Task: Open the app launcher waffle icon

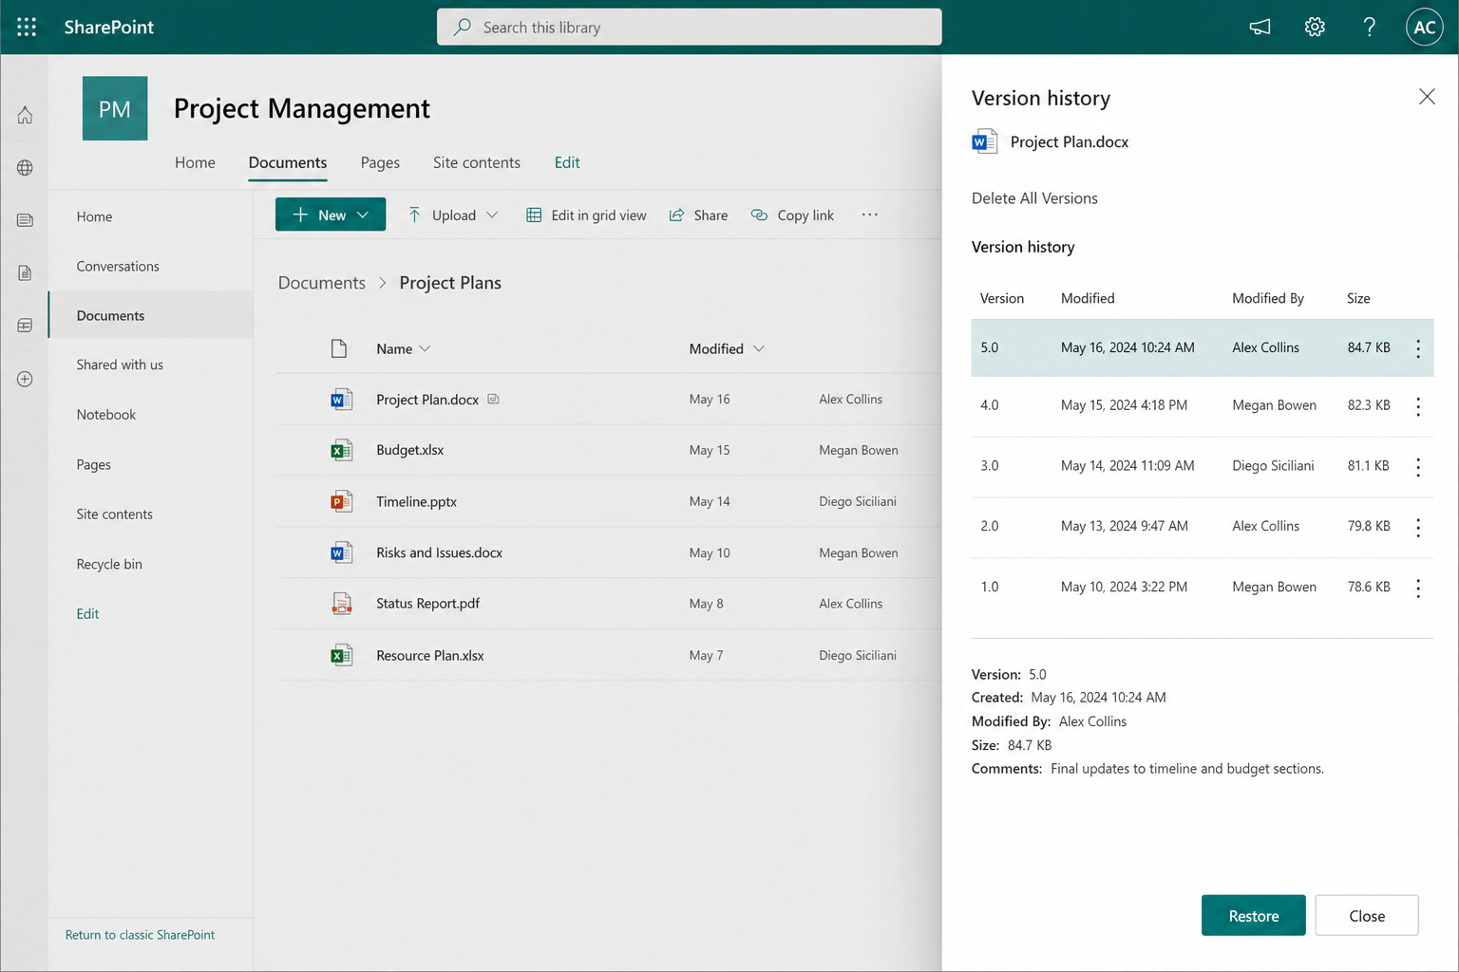Action: click(27, 28)
